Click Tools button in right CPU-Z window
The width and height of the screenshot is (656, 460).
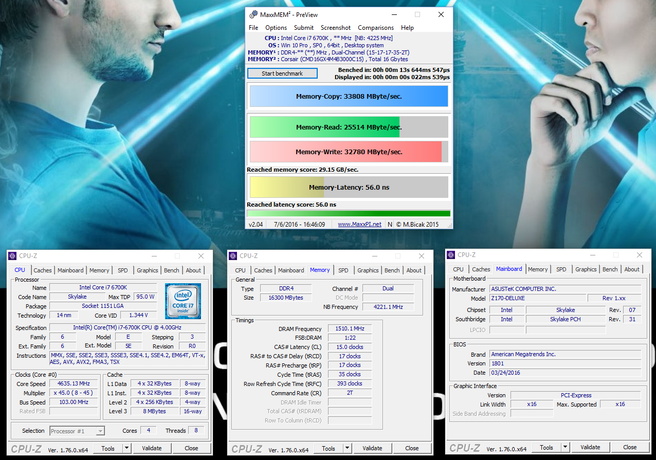(x=546, y=447)
